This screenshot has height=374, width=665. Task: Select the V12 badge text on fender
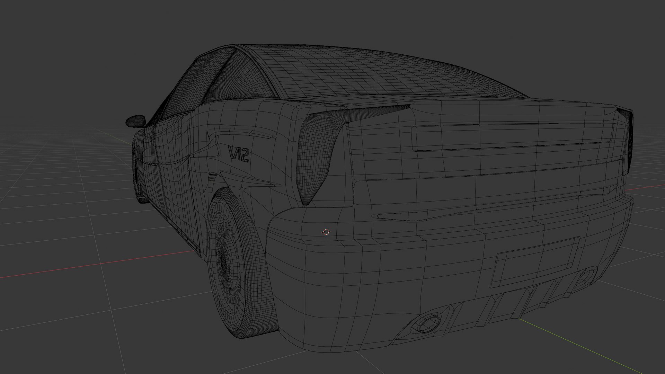click(238, 154)
